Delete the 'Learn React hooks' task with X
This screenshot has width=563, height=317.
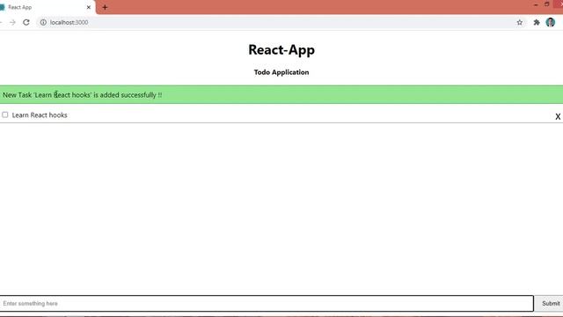[x=558, y=116]
